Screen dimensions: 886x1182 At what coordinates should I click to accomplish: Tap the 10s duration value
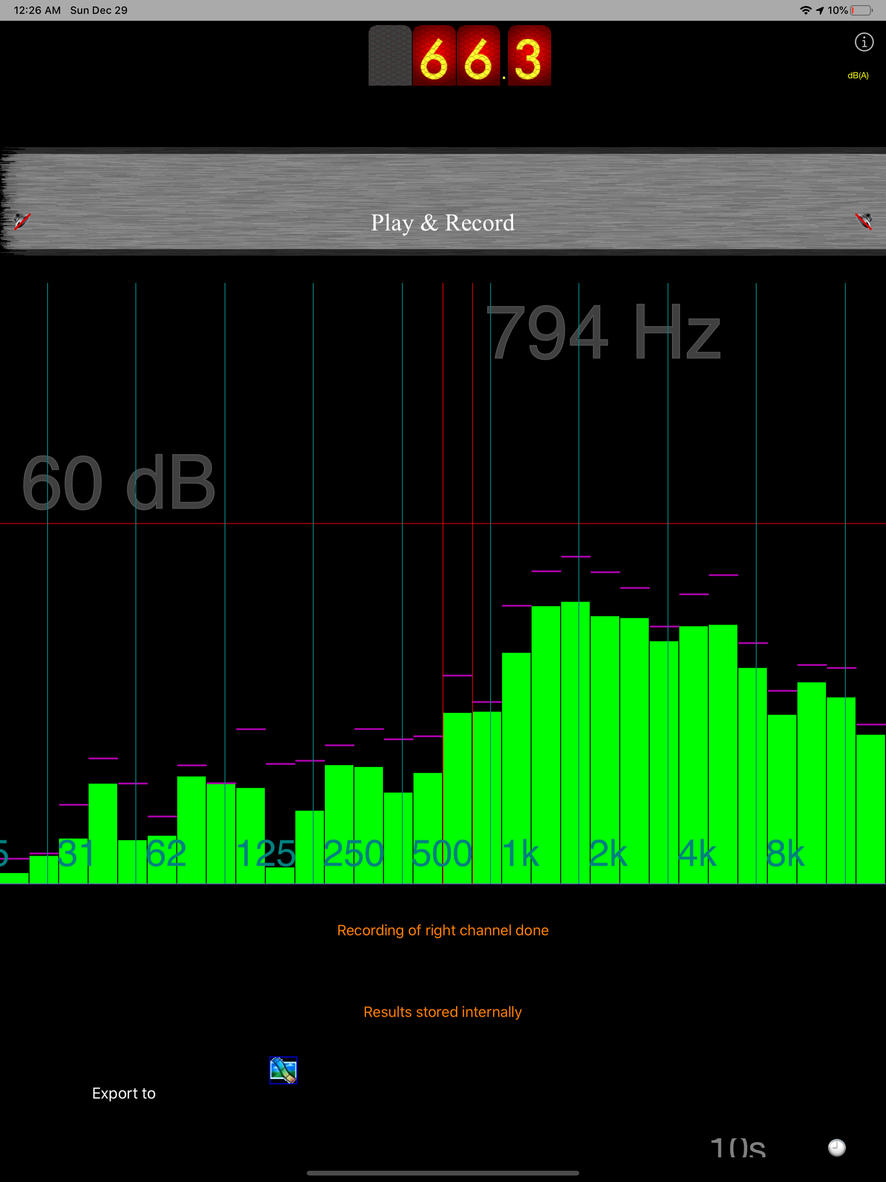coord(738,1147)
